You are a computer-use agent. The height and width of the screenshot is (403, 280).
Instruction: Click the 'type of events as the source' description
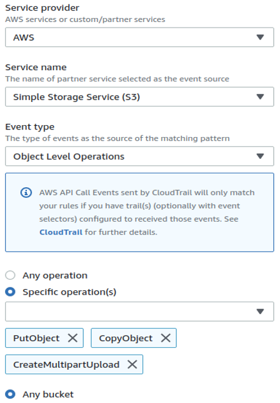[117, 138]
